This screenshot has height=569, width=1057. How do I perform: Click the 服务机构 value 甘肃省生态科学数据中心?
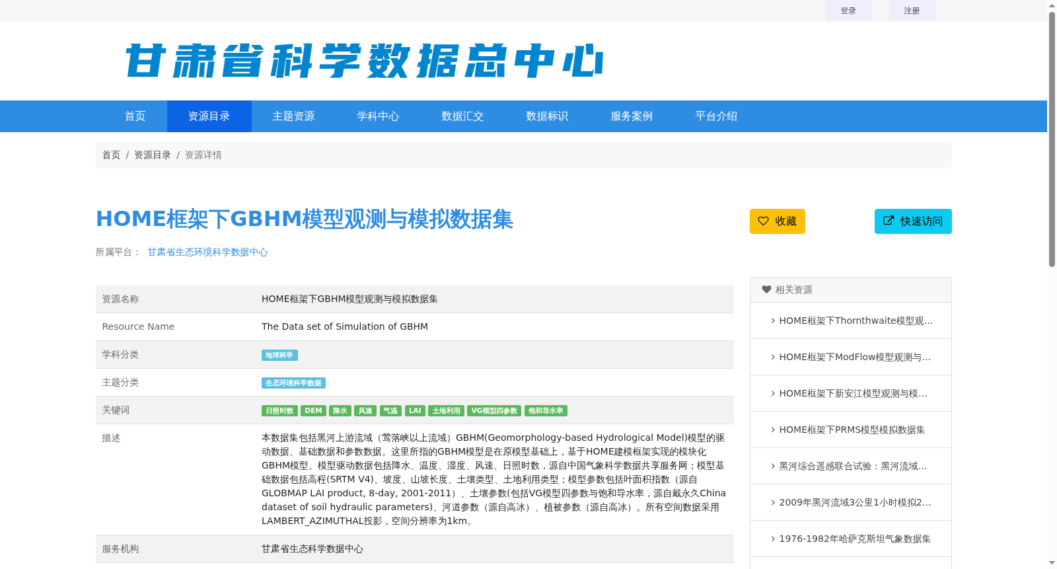312,549
